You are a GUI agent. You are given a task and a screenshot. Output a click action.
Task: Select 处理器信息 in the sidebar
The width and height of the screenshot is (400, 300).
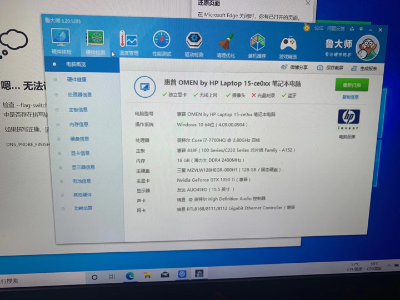[79, 95]
